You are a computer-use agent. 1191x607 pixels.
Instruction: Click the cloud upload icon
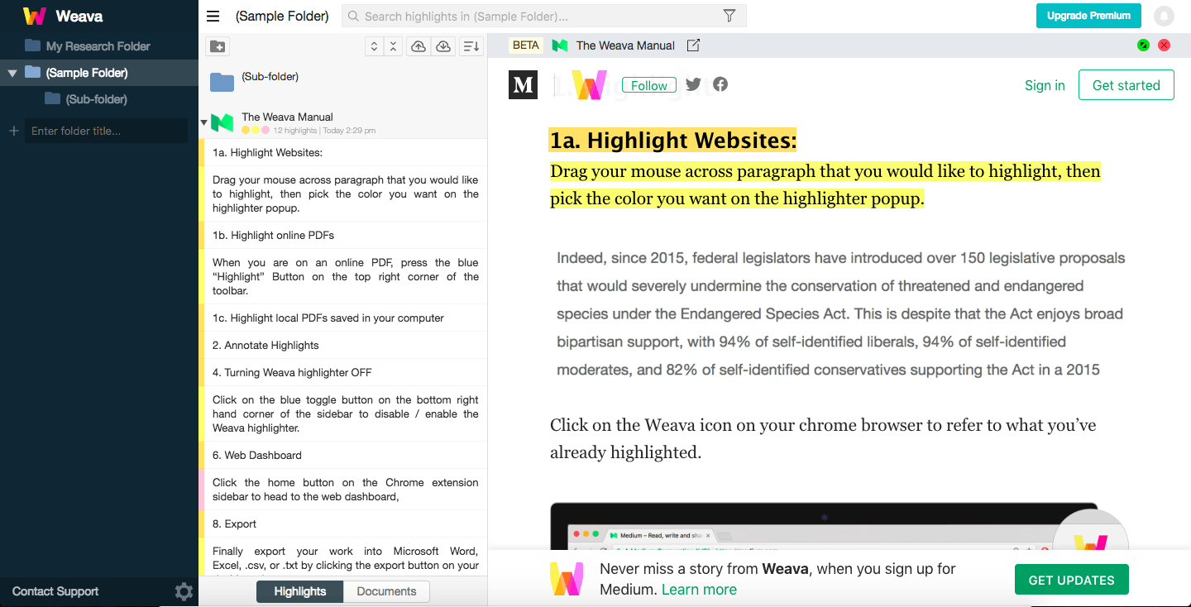click(419, 47)
